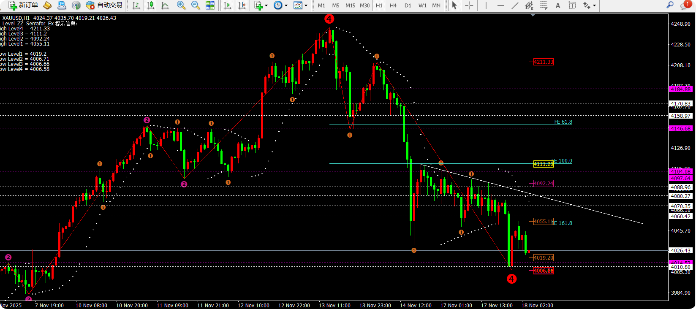Image resolution: width=696 pixels, height=309 pixels.
Task: Switch chart to line chart style
Action: pos(165,5)
